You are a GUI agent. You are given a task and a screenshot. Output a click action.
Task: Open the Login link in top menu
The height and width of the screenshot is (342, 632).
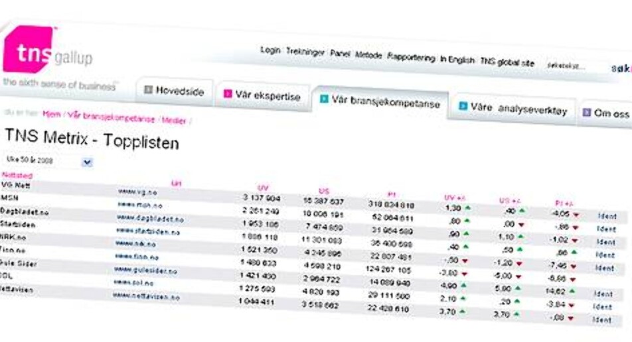pos(270,50)
